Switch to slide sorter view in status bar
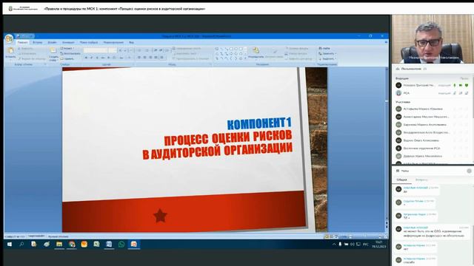Screen dimensions: 474x266 click(331, 236)
